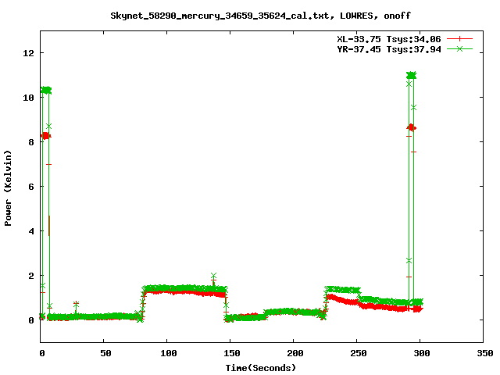Click the red legend line sample for XL
The image size is (500, 375).
click(459, 39)
